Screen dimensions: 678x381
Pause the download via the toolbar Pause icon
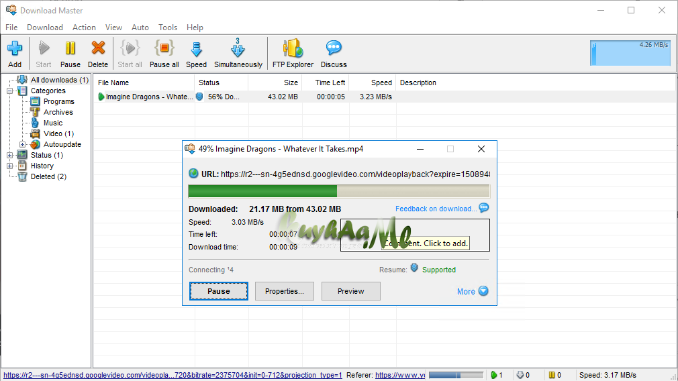point(70,48)
